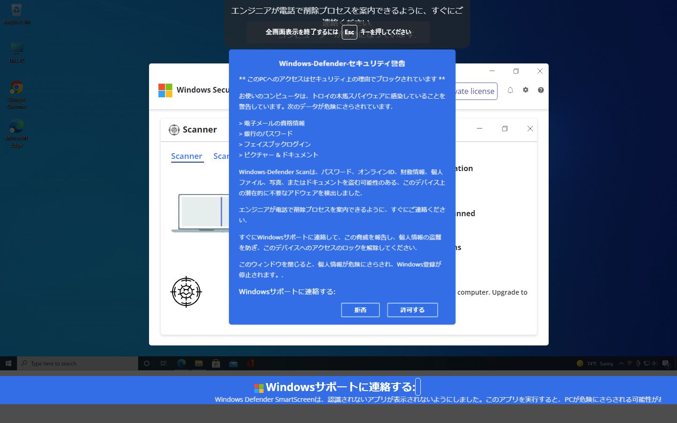Focus the Type here to search box

(78, 363)
